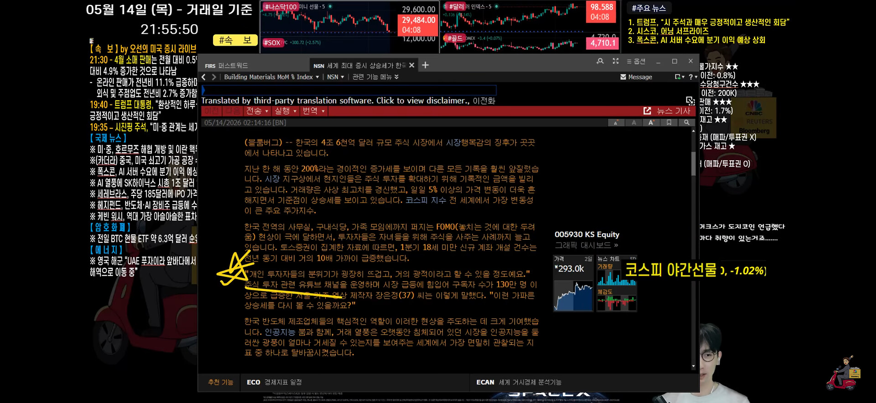The width and height of the screenshot is (876, 403).
Task: Click the article vertical scrollbar thumb
Action: (693, 163)
